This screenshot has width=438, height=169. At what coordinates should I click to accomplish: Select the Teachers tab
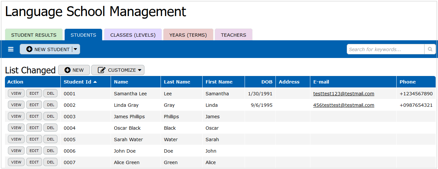point(233,35)
